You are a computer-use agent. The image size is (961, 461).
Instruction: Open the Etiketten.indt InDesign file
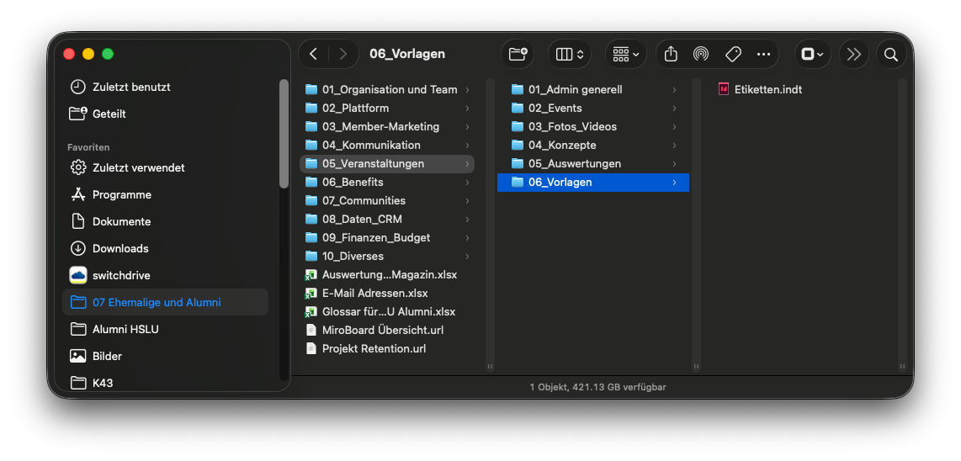(767, 89)
